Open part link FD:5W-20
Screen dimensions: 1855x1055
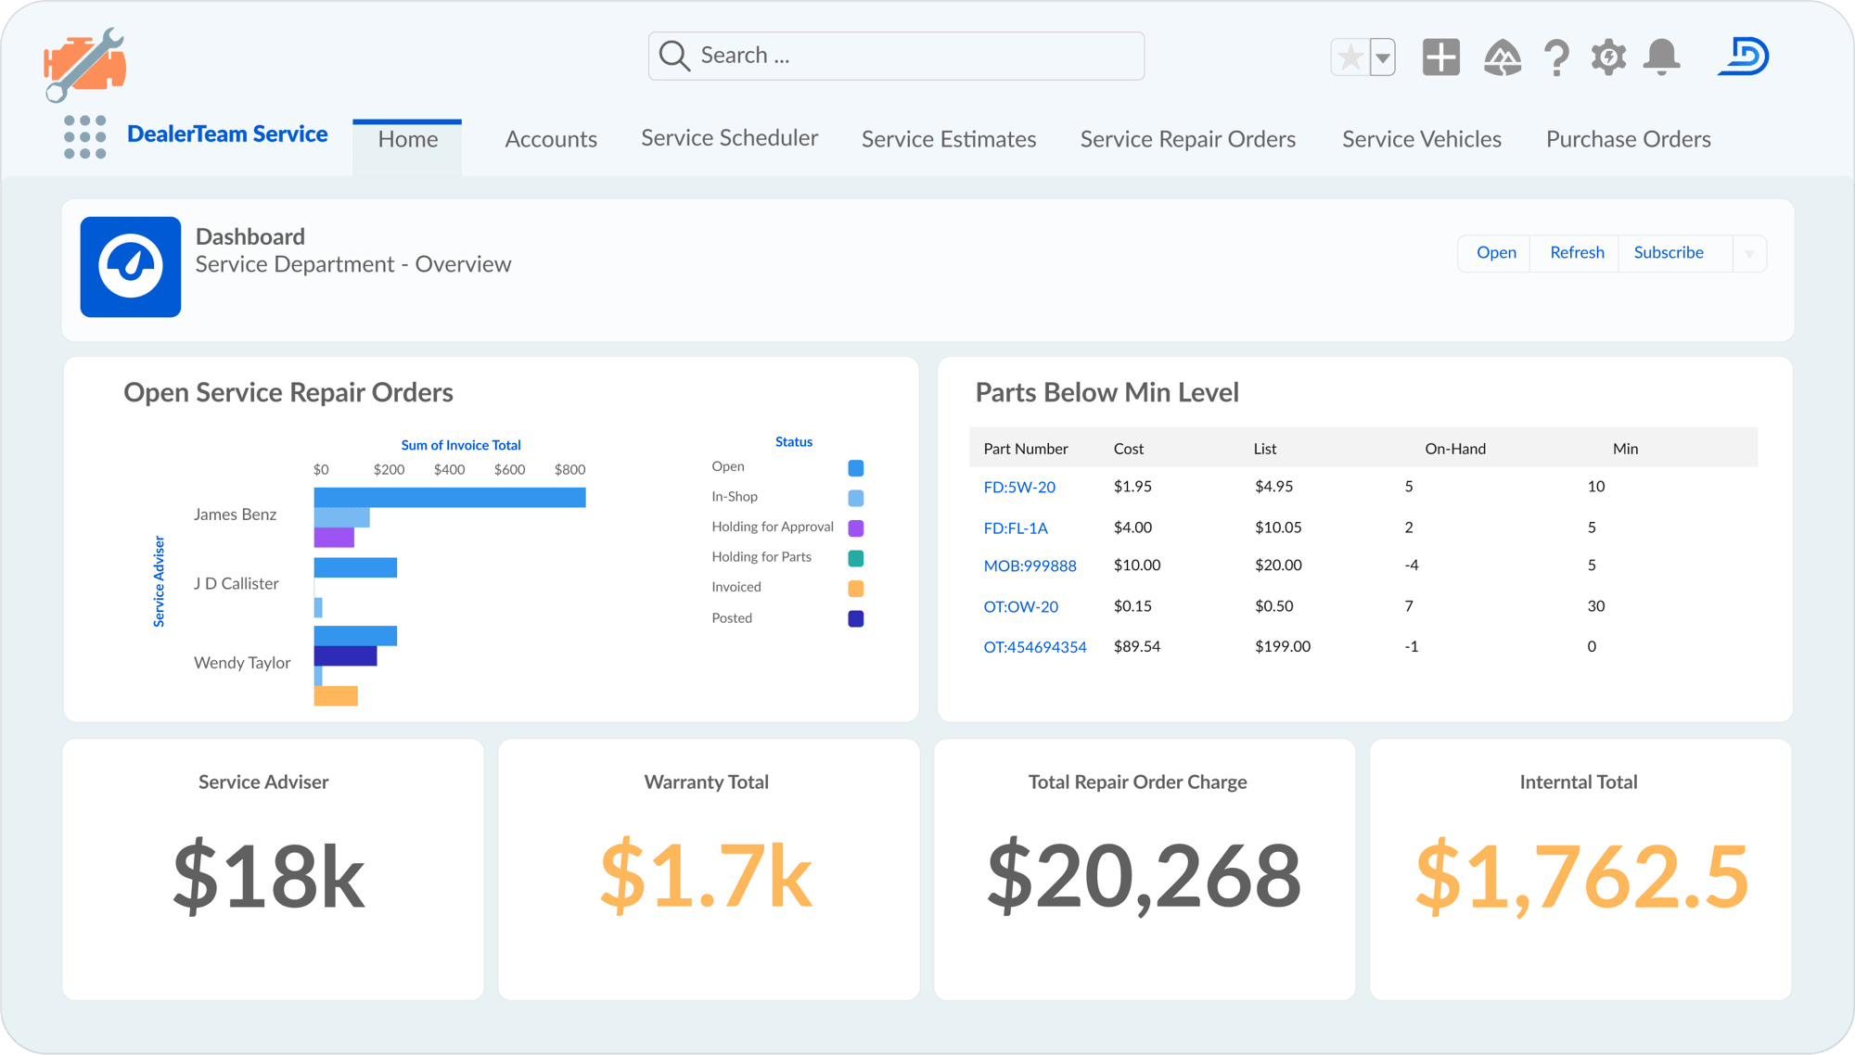point(1019,487)
